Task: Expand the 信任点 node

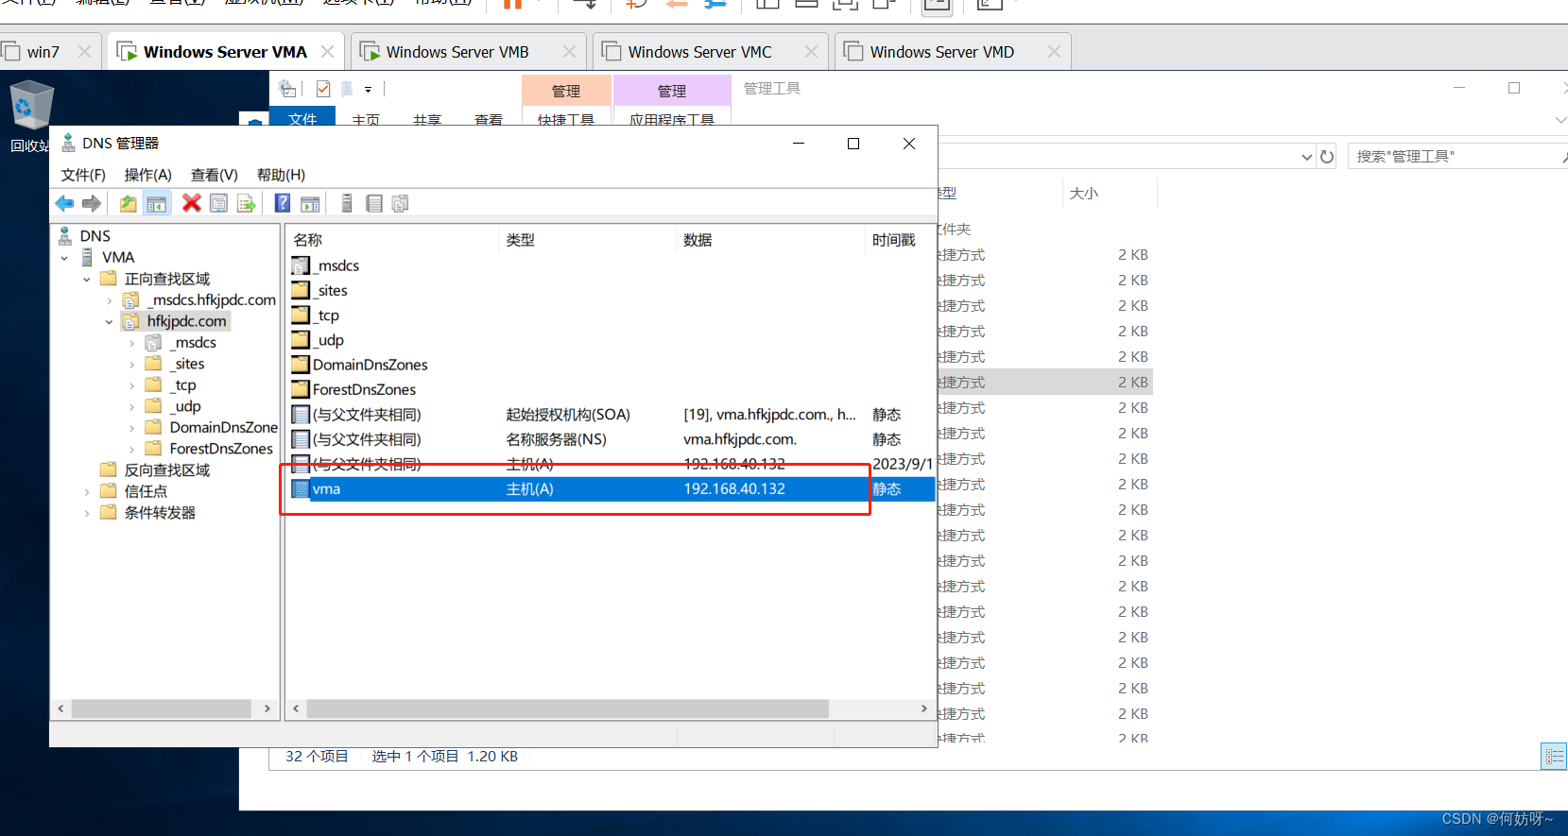Action: pos(86,492)
